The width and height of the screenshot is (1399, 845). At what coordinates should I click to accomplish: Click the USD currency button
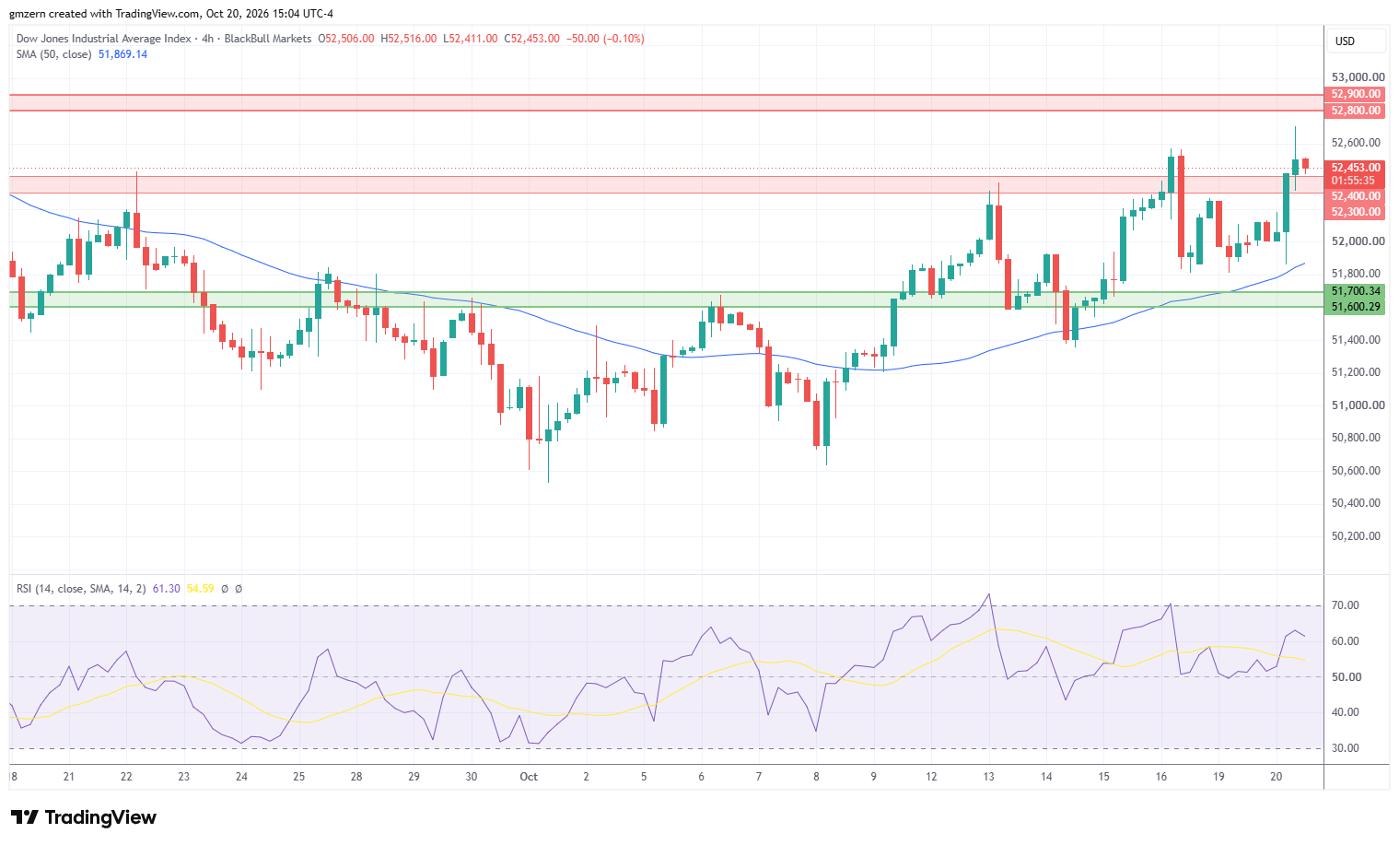click(1357, 41)
